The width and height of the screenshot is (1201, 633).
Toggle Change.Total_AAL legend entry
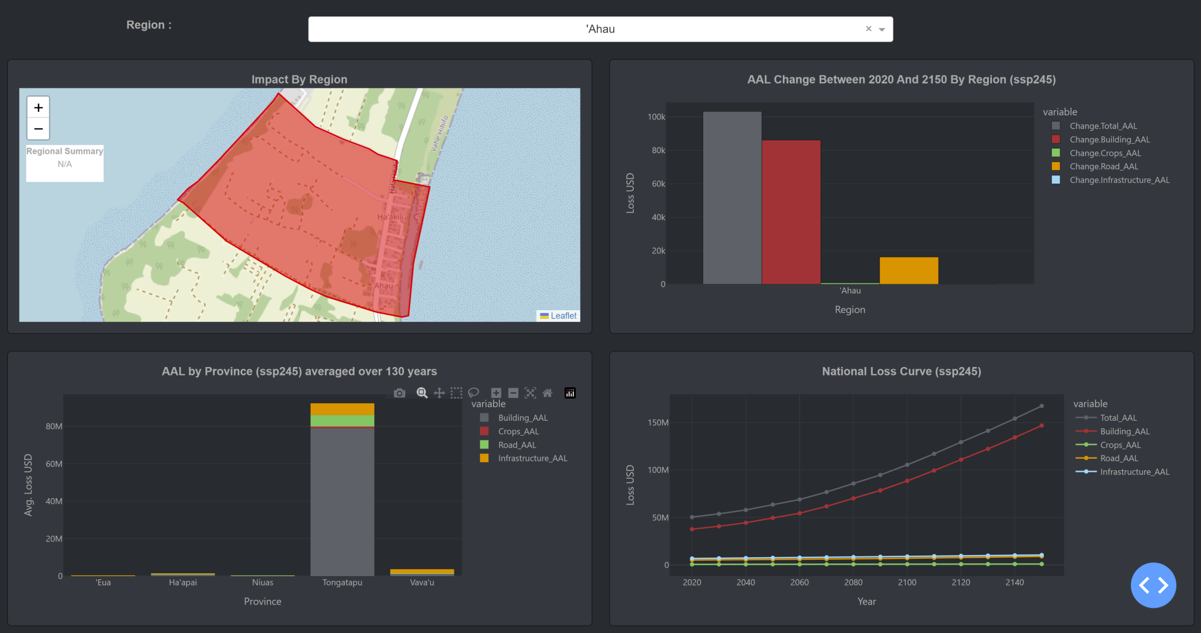pos(1095,126)
